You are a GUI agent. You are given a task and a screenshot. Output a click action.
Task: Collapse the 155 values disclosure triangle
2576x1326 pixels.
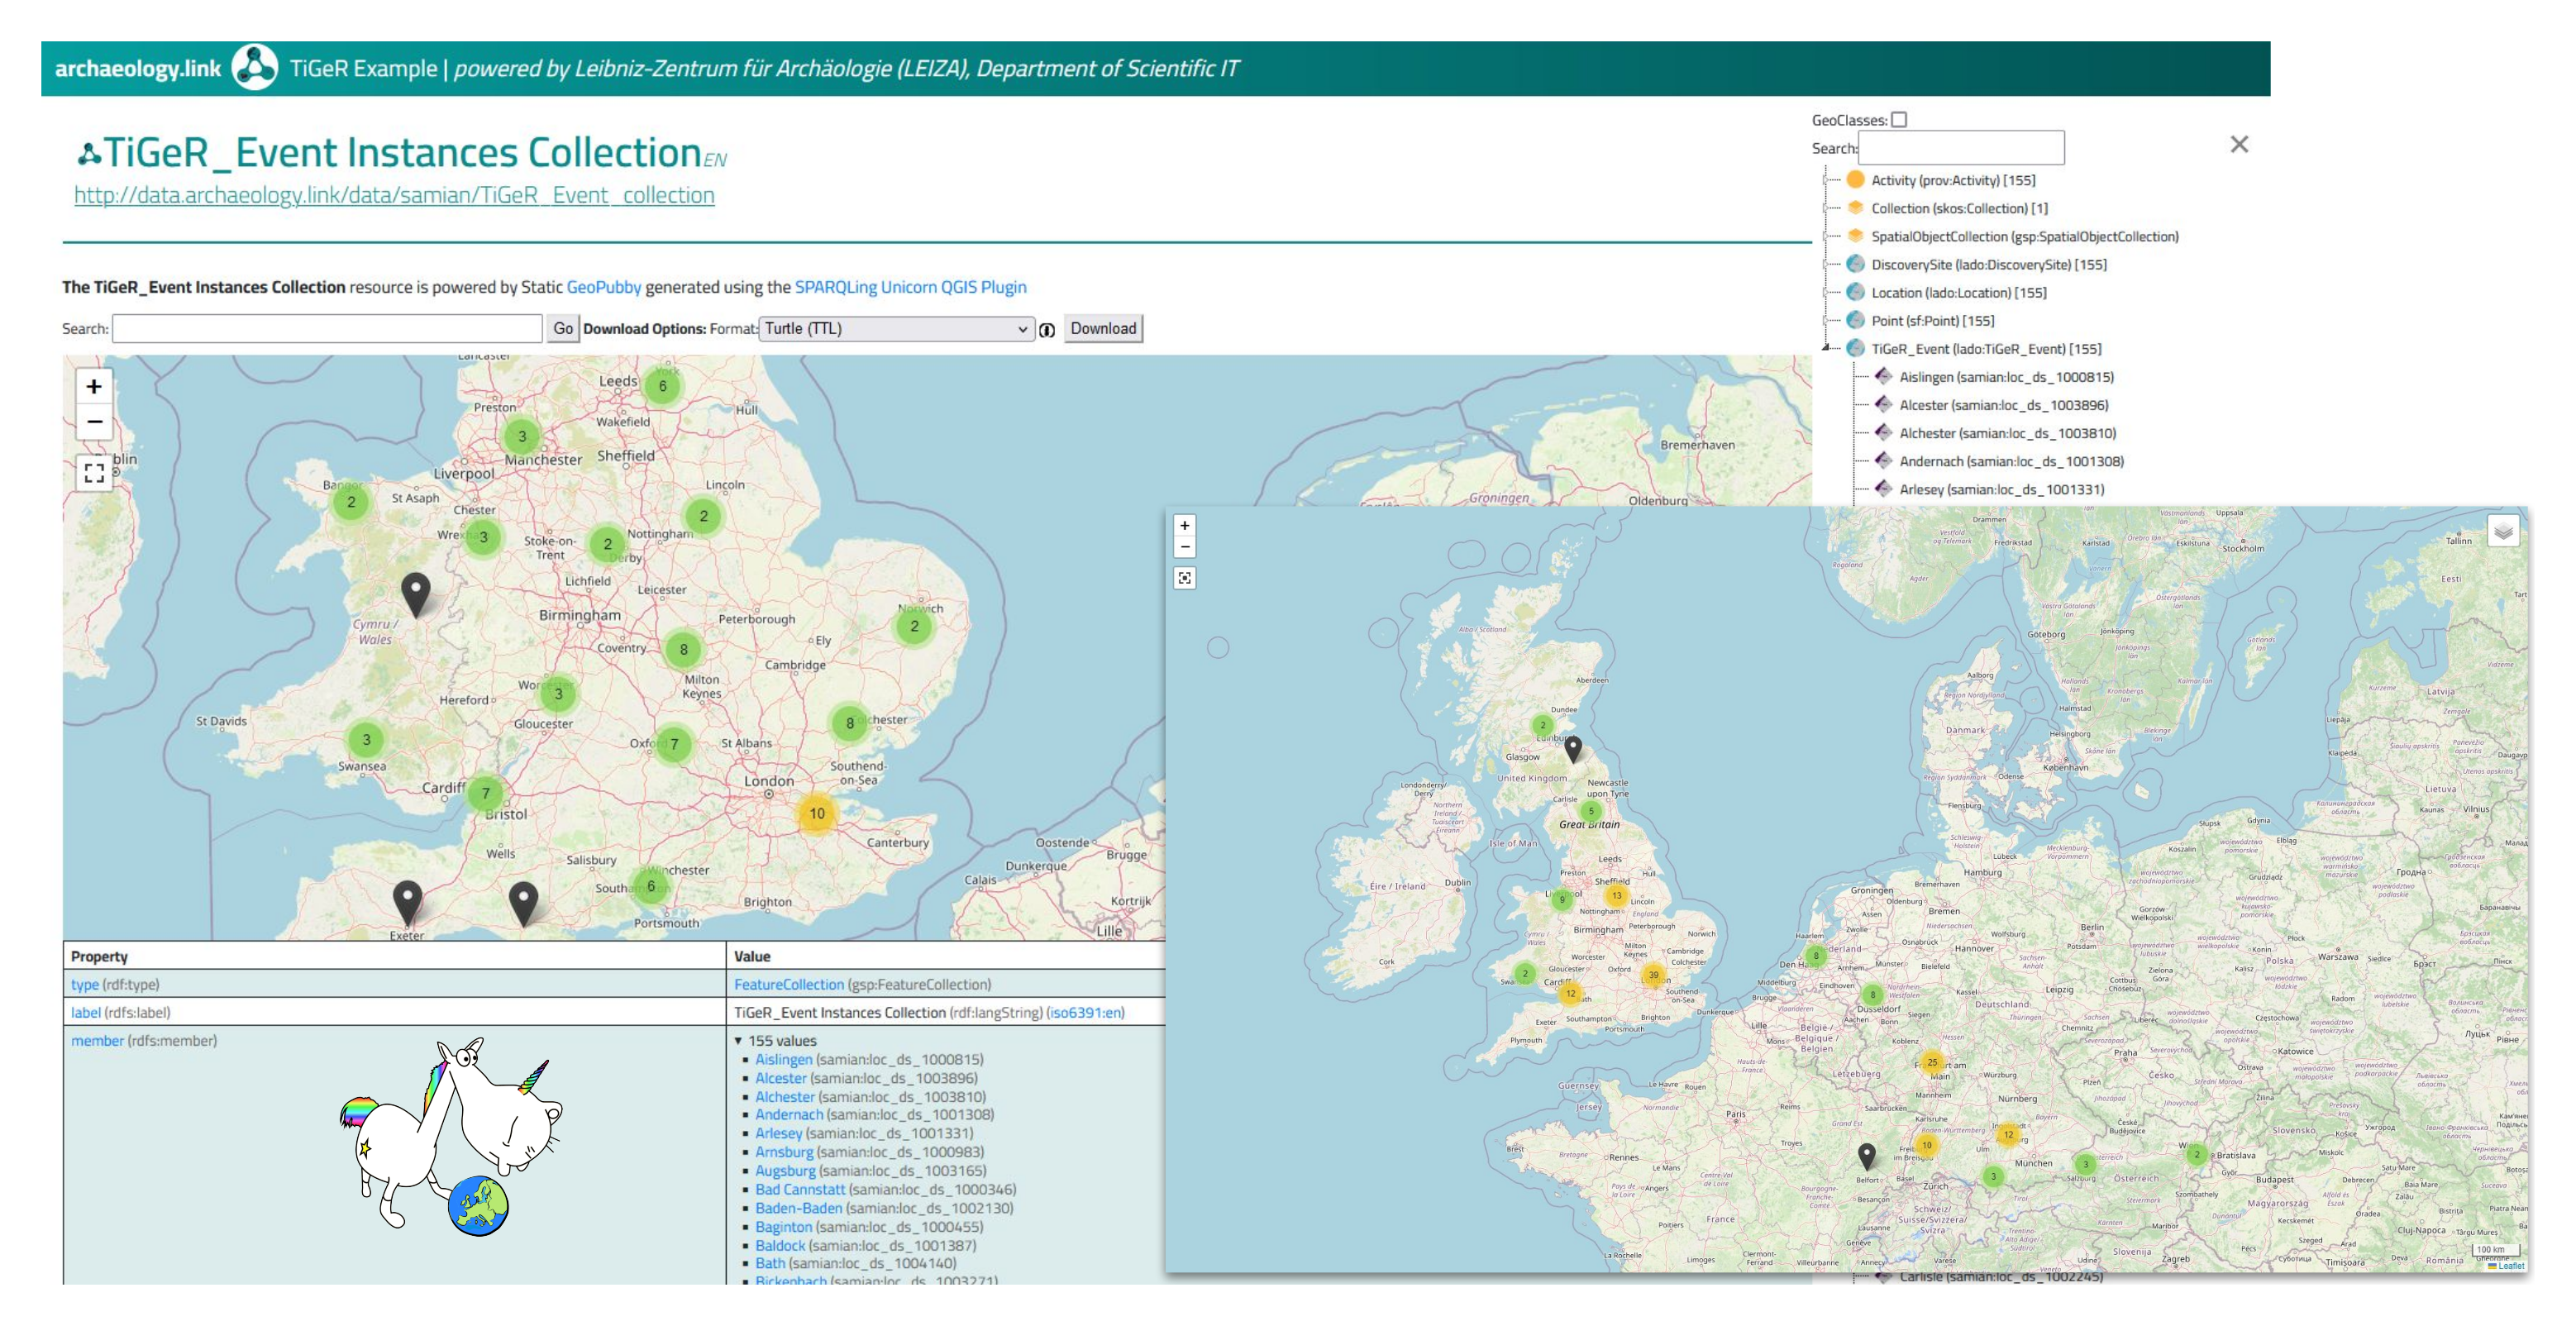738,1041
